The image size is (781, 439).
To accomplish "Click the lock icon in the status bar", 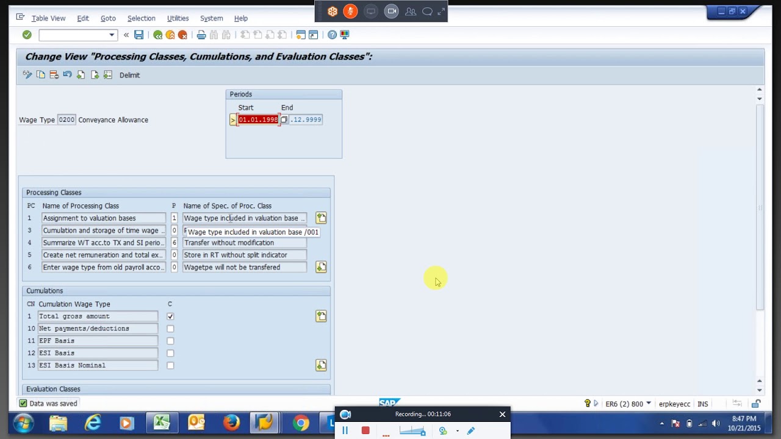I will (x=756, y=404).
